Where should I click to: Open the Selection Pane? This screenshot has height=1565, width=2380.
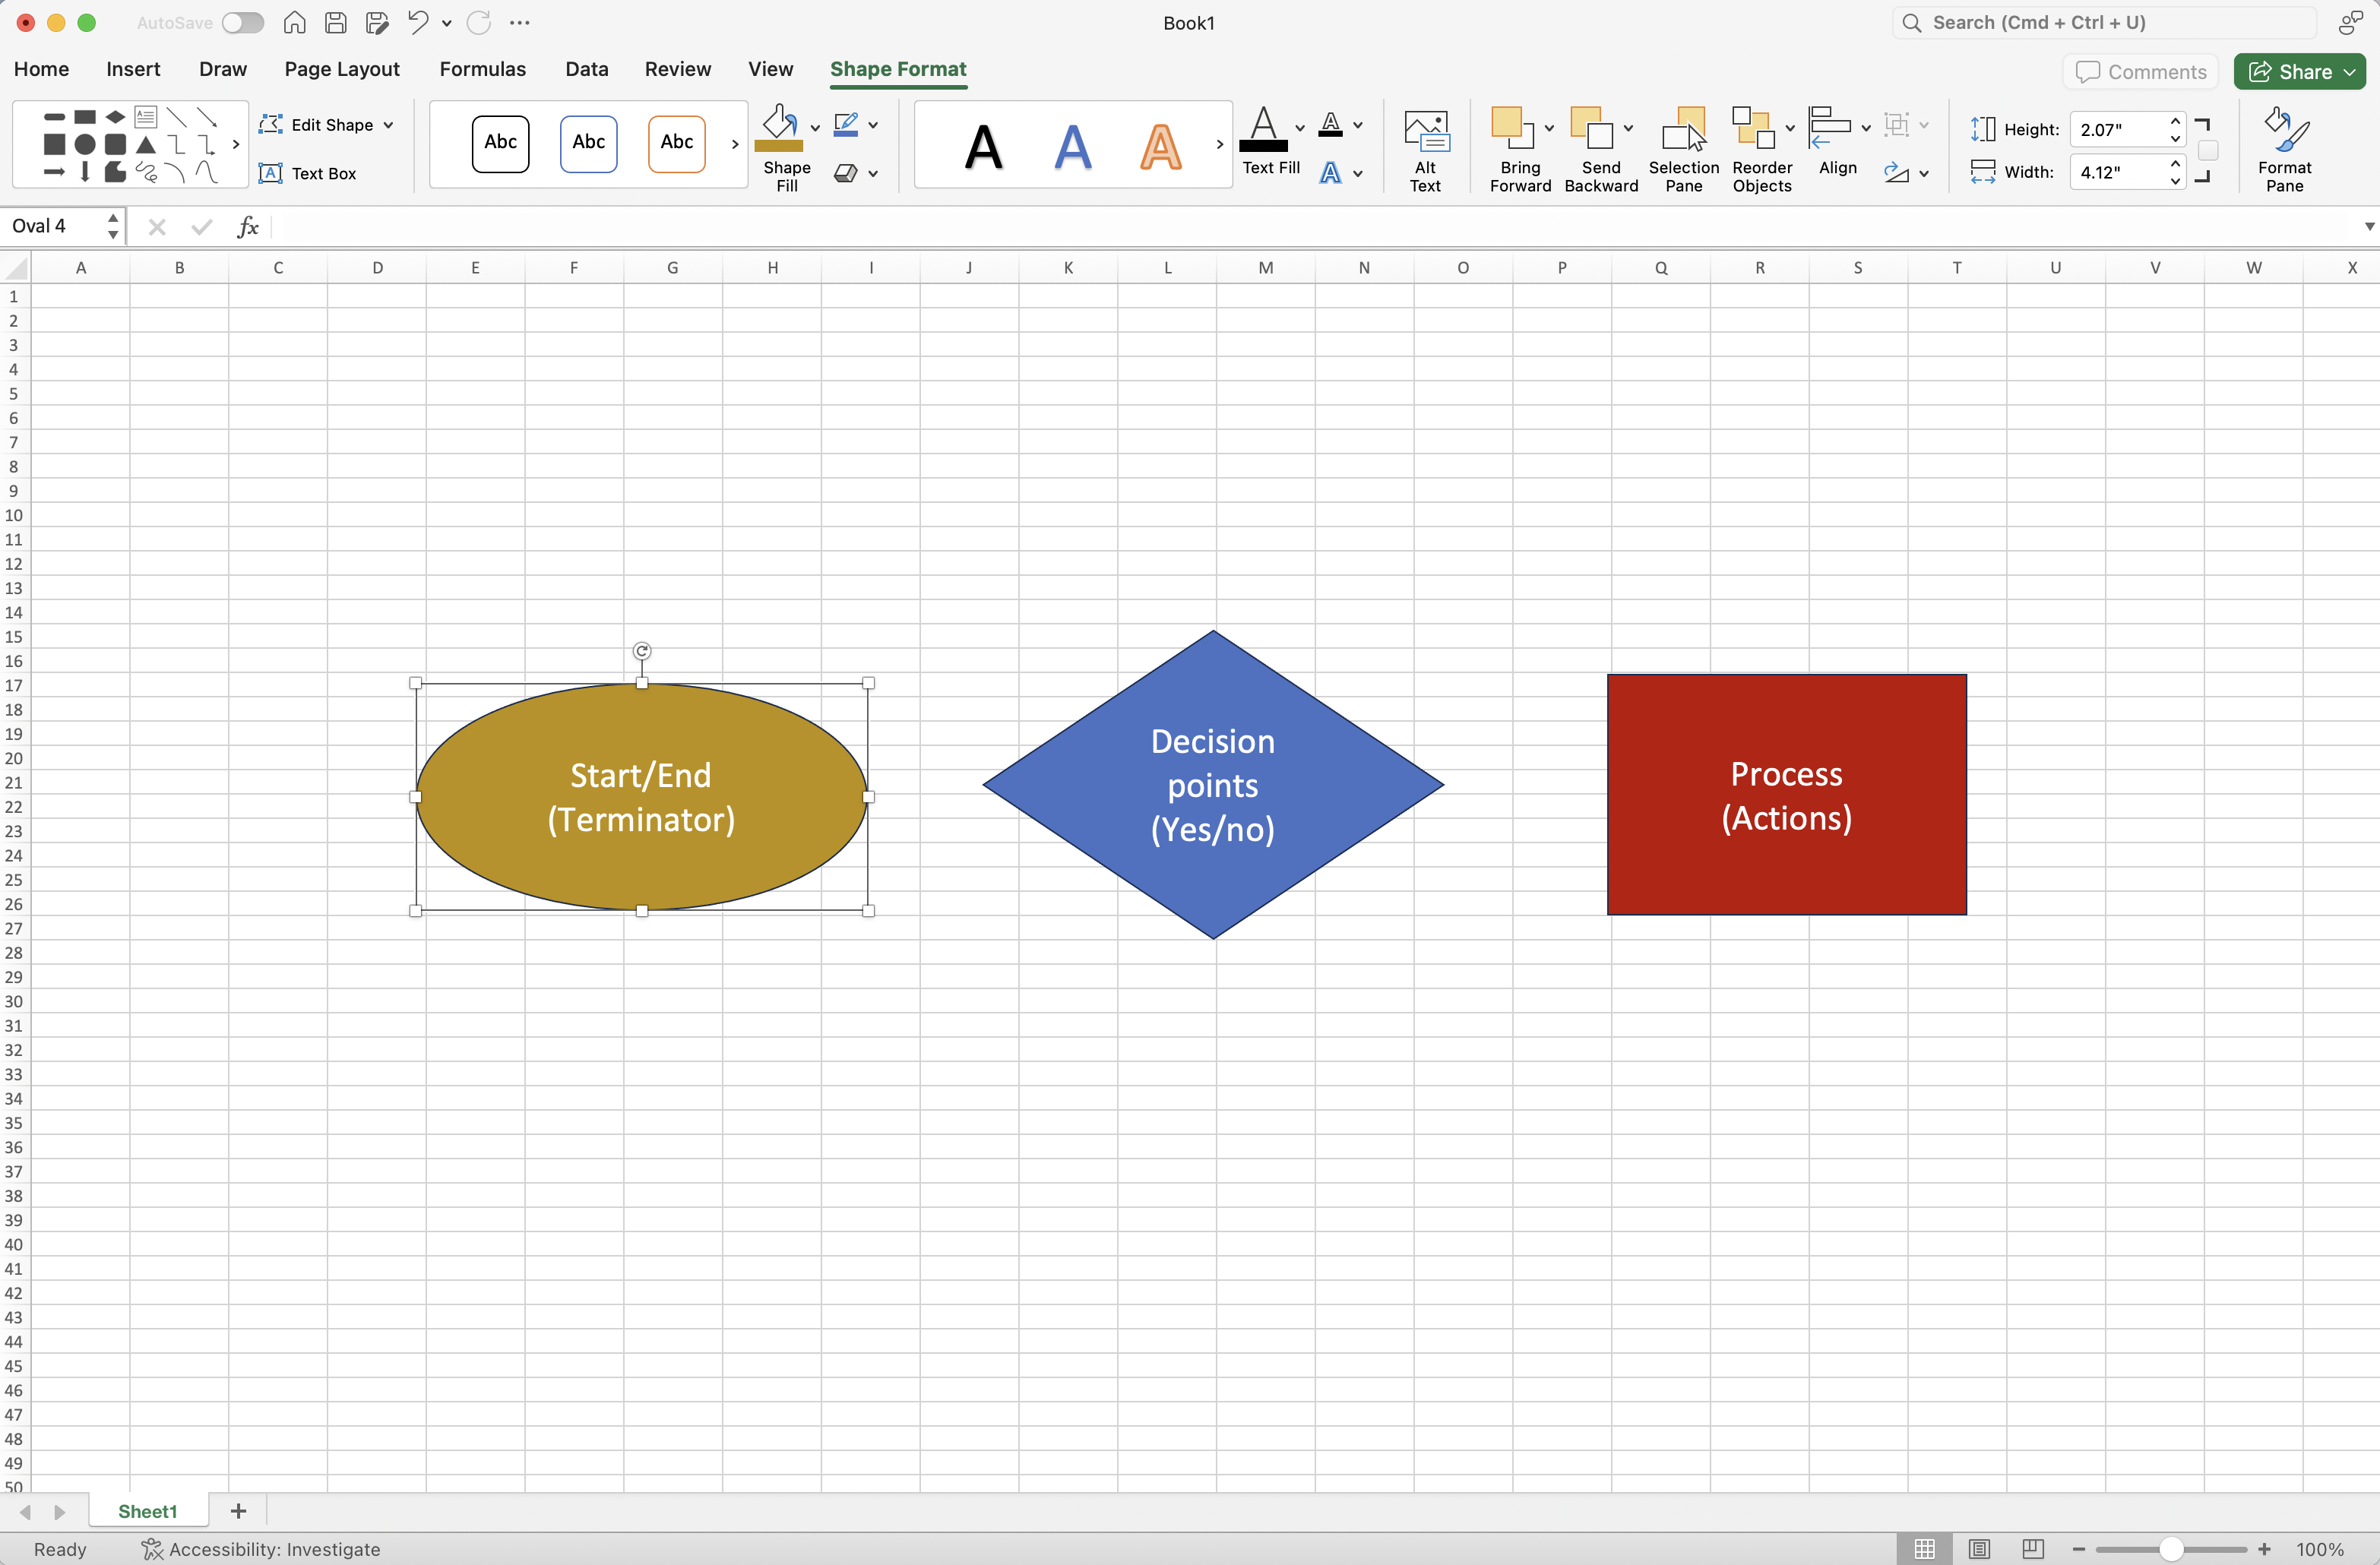pyautogui.click(x=1684, y=150)
